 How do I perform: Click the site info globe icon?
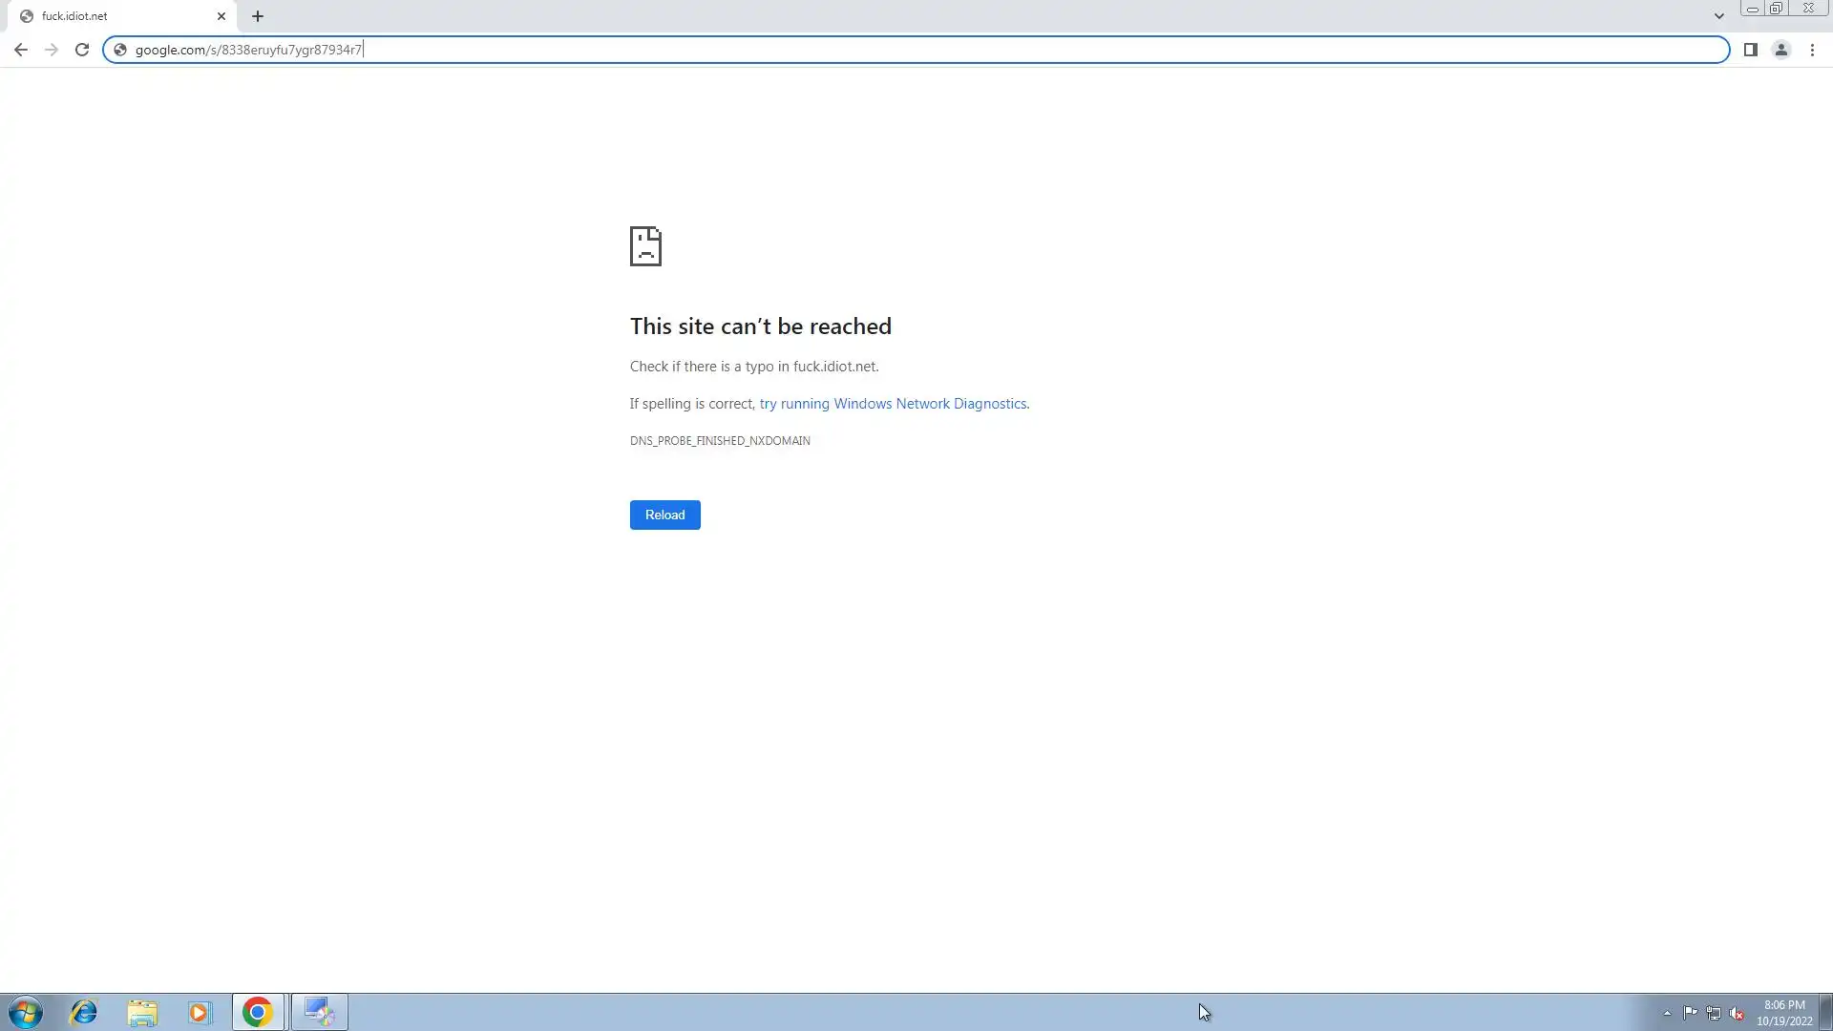[120, 50]
